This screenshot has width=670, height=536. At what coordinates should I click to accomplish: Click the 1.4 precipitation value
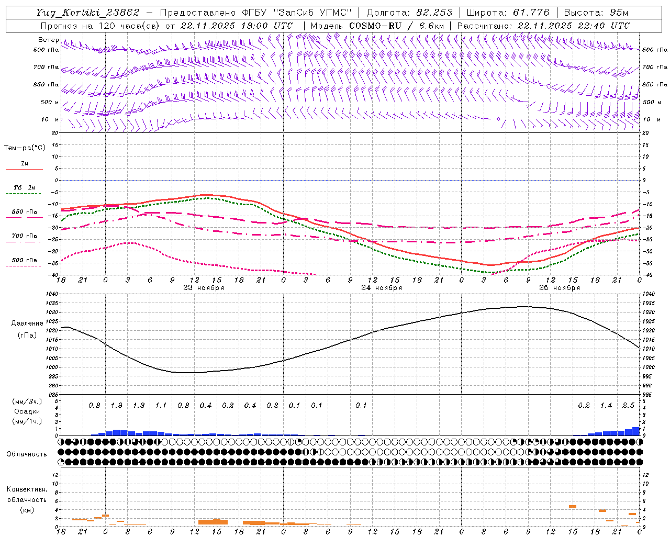pyautogui.click(x=606, y=406)
